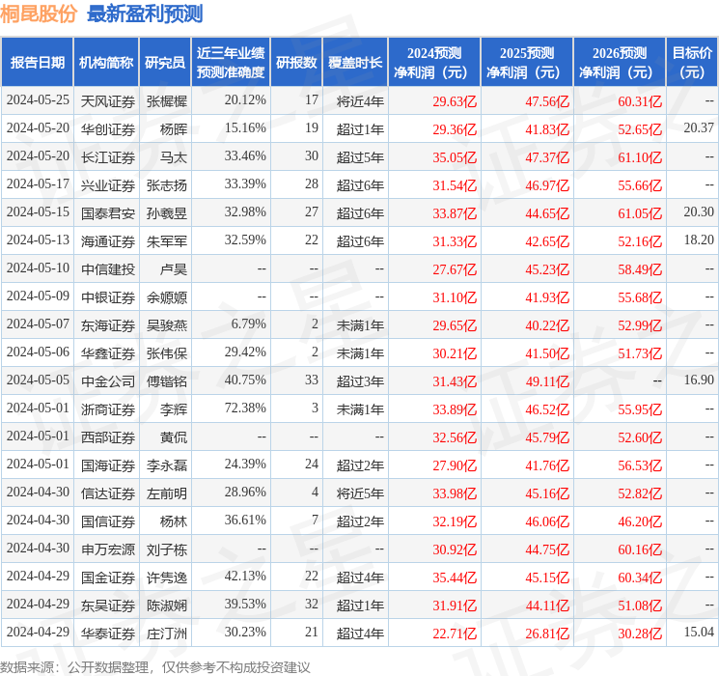Select researcher 张志扬
This screenshot has height=676, width=719.
166,185
